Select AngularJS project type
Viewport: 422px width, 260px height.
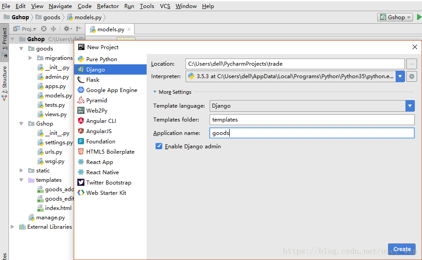coord(110,131)
